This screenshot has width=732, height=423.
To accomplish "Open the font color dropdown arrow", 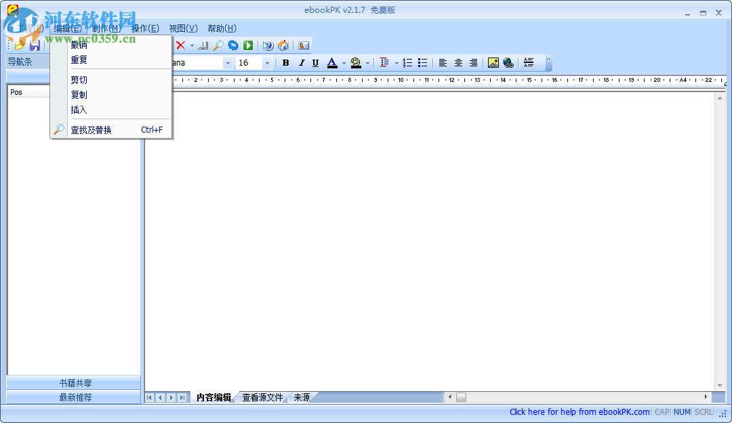I will point(342,62).
